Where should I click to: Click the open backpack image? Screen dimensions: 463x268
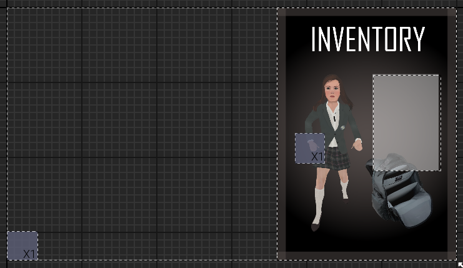[399, 191]
